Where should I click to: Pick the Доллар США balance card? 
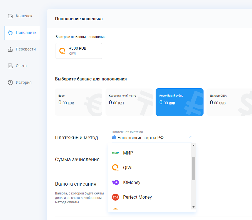229,102
